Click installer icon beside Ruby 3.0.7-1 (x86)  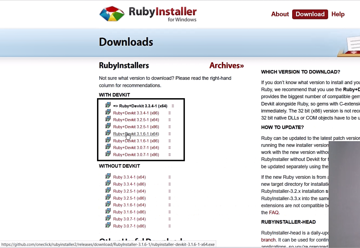click(x=108, y=225)
